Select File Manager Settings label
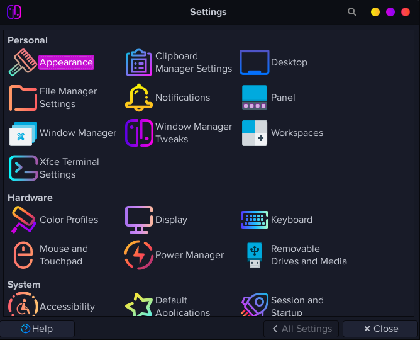Screen dimensions: 420x340 (x=68, y=98)
